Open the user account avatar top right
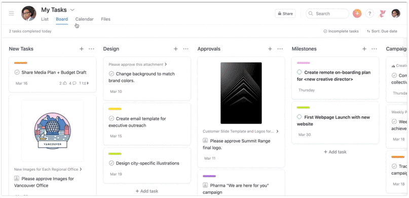Viewport: 409px width, 198px height. click(x=396, y=14)
